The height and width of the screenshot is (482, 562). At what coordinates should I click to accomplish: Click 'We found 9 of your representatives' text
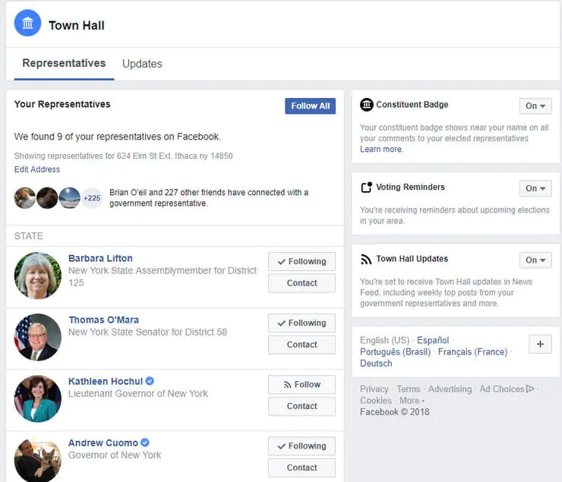[117, 137]
